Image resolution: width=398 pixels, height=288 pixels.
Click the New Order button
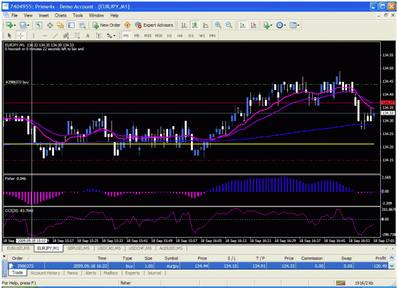(106, 25)
